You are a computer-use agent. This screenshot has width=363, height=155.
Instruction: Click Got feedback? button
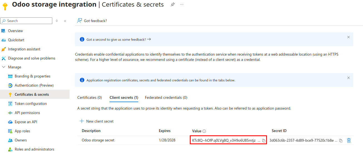92,21
